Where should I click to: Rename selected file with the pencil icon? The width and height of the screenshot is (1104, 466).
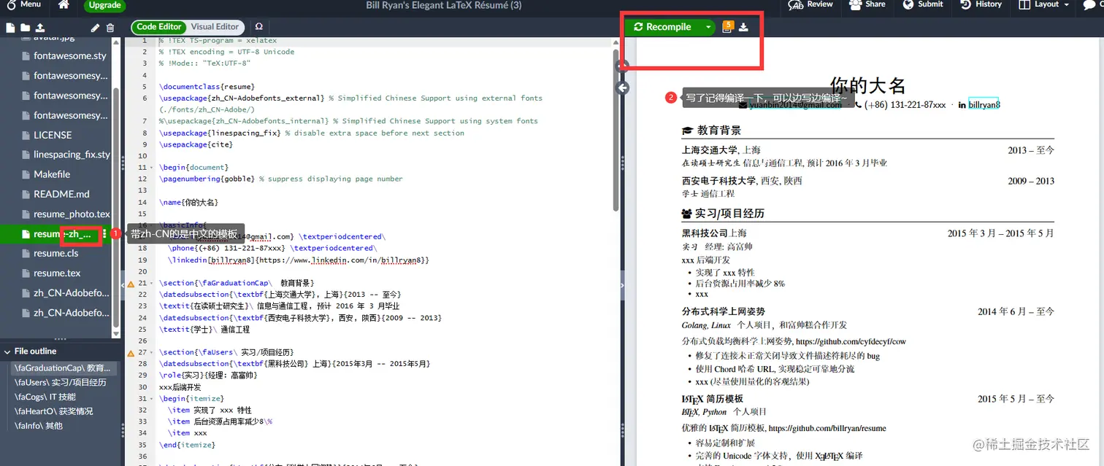click(x=95, y=28)
